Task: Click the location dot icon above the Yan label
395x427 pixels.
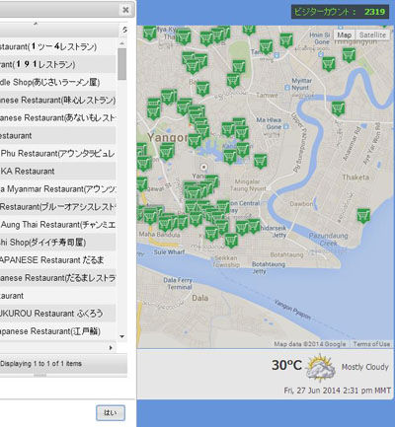Action: point(203,167)
